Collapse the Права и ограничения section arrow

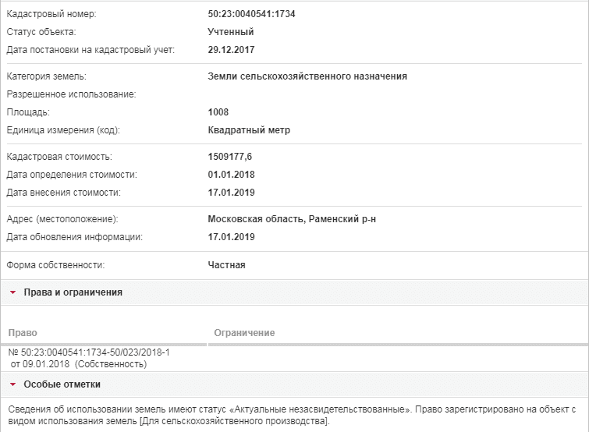(12, 292)
